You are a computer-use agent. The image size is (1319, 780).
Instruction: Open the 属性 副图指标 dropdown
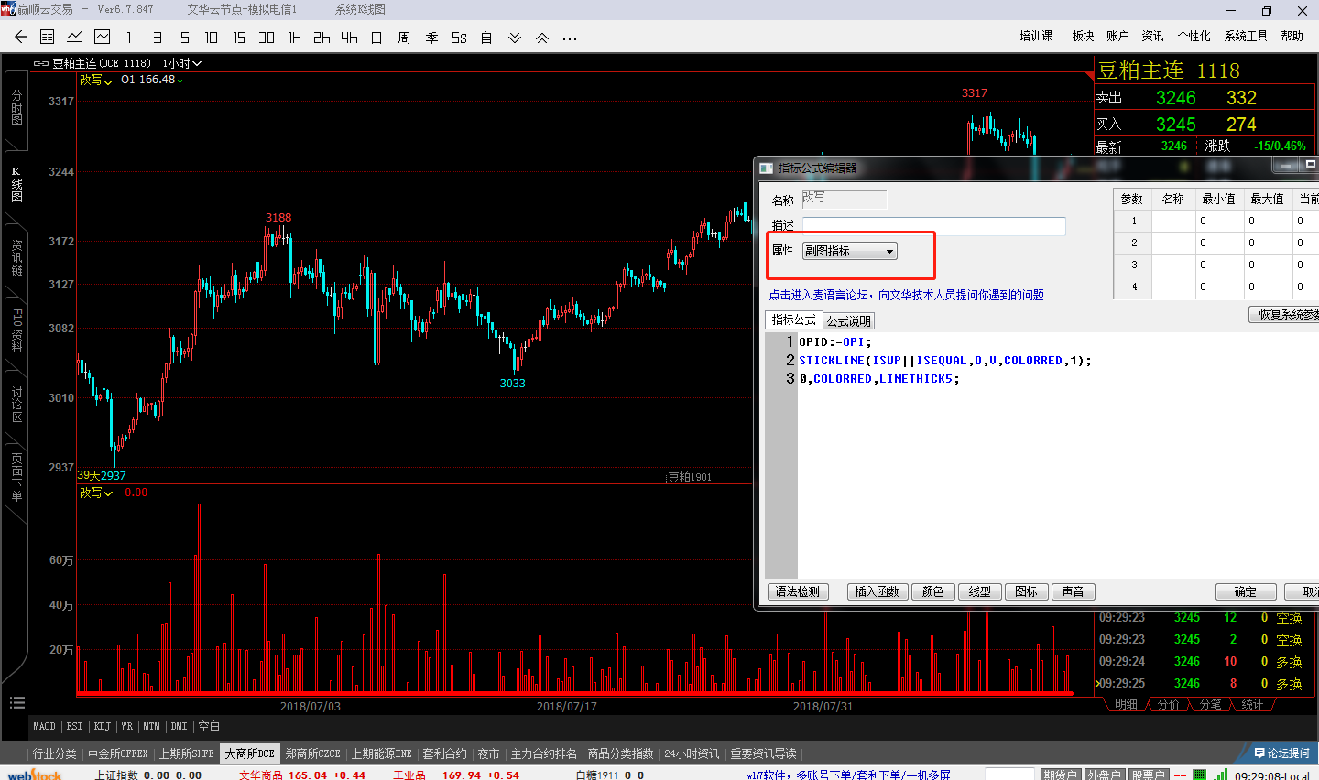tap(849, 251)
